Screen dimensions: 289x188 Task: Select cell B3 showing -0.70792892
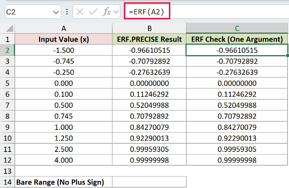click(x=149, y=61)
